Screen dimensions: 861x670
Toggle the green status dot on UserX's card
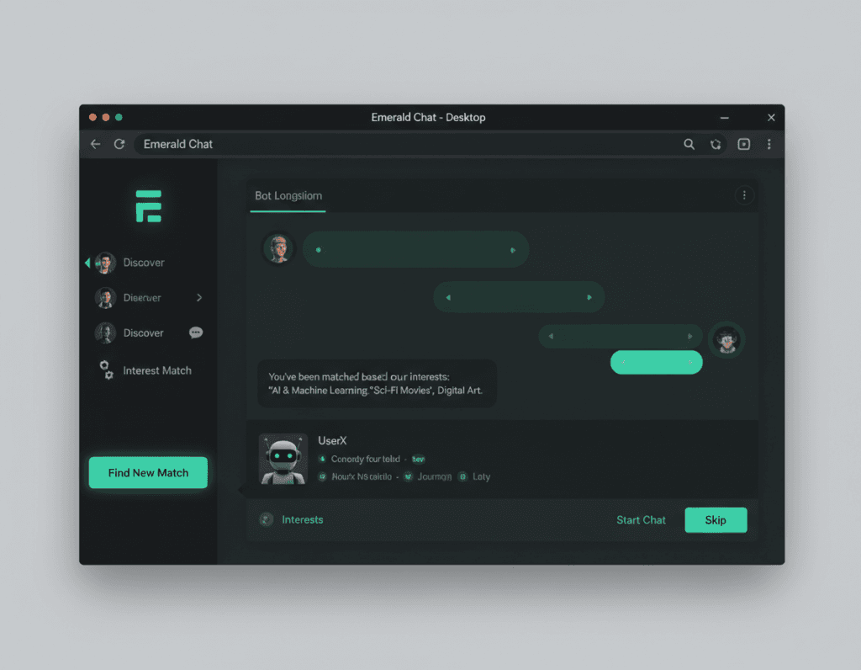click(322, 460)
